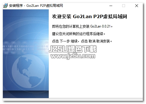
Task: Click the line "建议您关闭所有的运行程序后继续"
Action: [x=79, y=34]
